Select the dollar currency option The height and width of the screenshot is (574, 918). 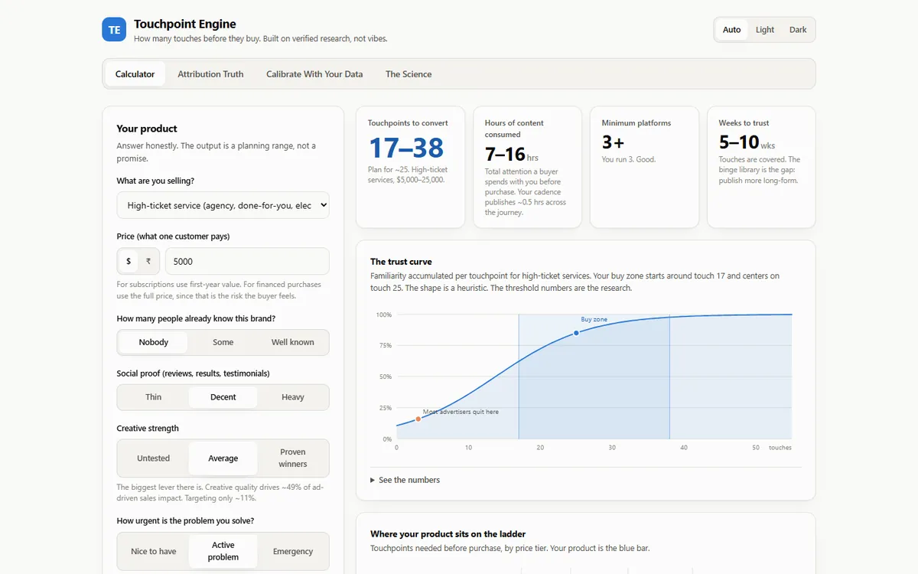[x=129, y=261]
